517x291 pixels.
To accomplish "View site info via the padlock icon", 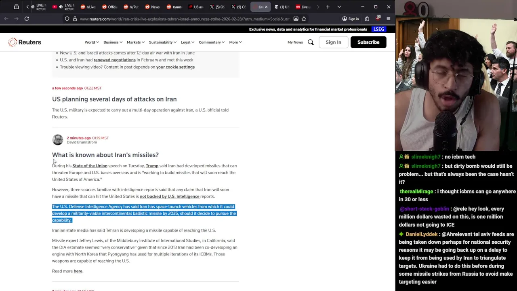I will pos(75,19).
